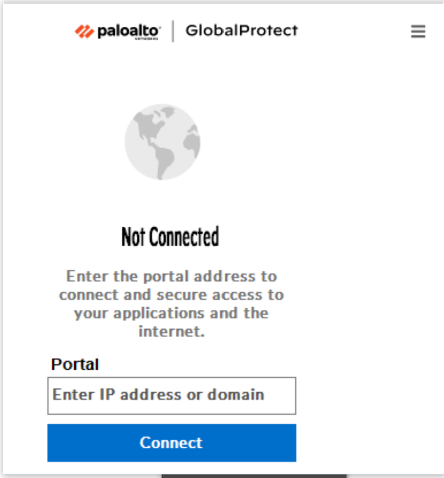Click the orange Palo Alto logo mark
444x478 pixels.
[84, 32]
